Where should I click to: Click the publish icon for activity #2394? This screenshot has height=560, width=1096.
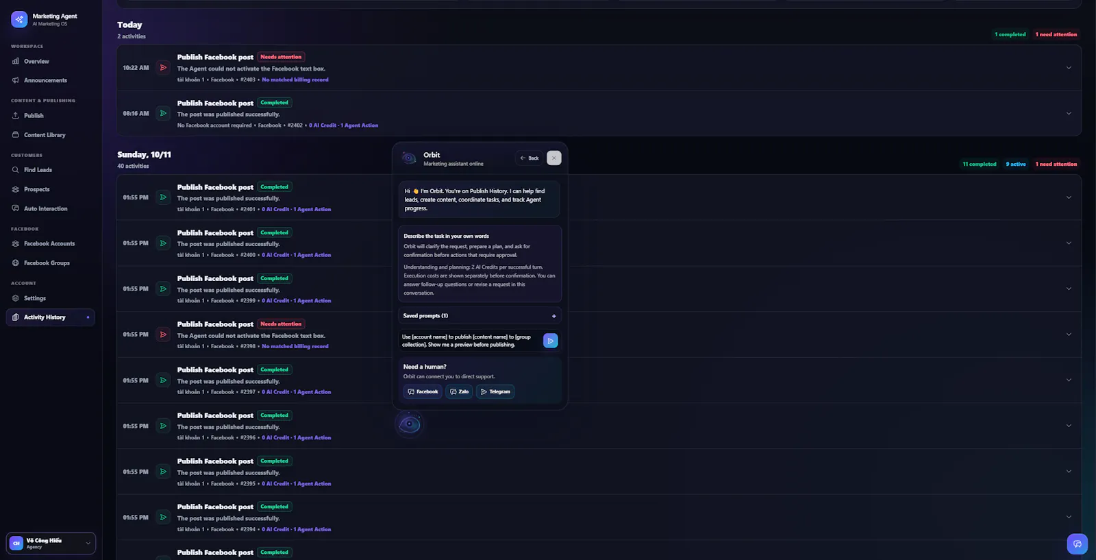click(163, 518)
